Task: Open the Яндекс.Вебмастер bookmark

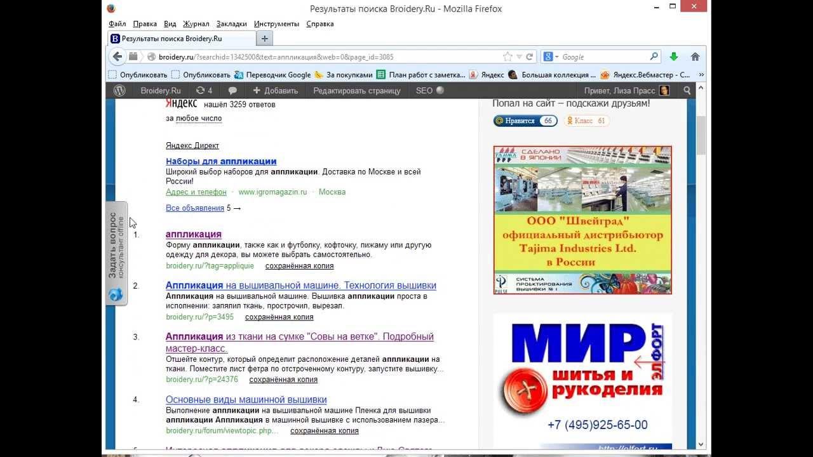Action: [x=645, y=74]
